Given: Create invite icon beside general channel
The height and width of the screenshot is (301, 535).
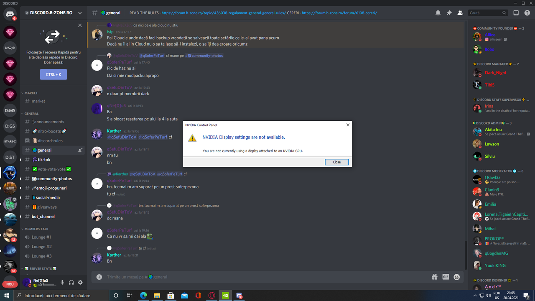Looking at the screenshot, I should 80,150.
